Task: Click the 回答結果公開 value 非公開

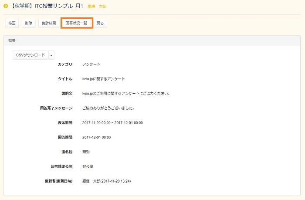Action: click(x=88, y=166)
